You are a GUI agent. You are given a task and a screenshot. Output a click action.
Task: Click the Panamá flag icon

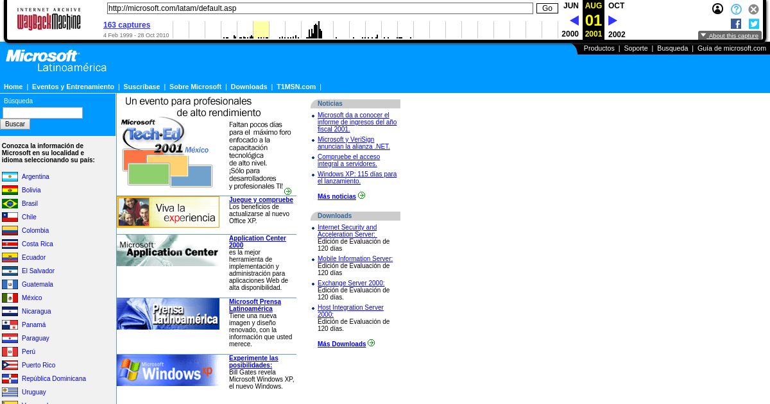pyautogui.click(x=10, y=324)
